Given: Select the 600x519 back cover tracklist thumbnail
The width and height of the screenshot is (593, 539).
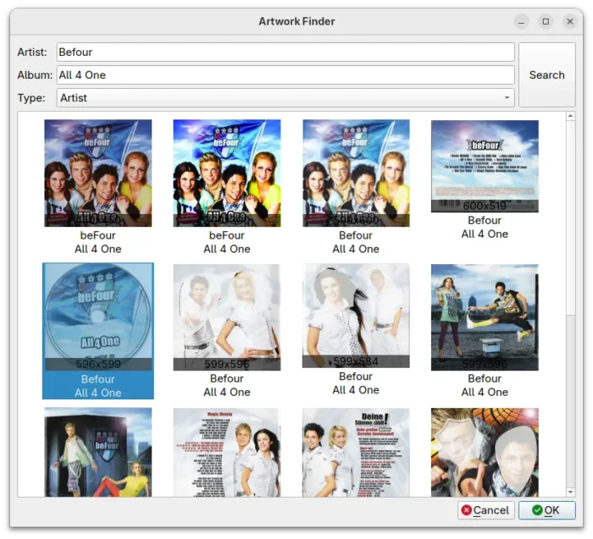Looking at the screenshot, I should click(x=485, y=166).
